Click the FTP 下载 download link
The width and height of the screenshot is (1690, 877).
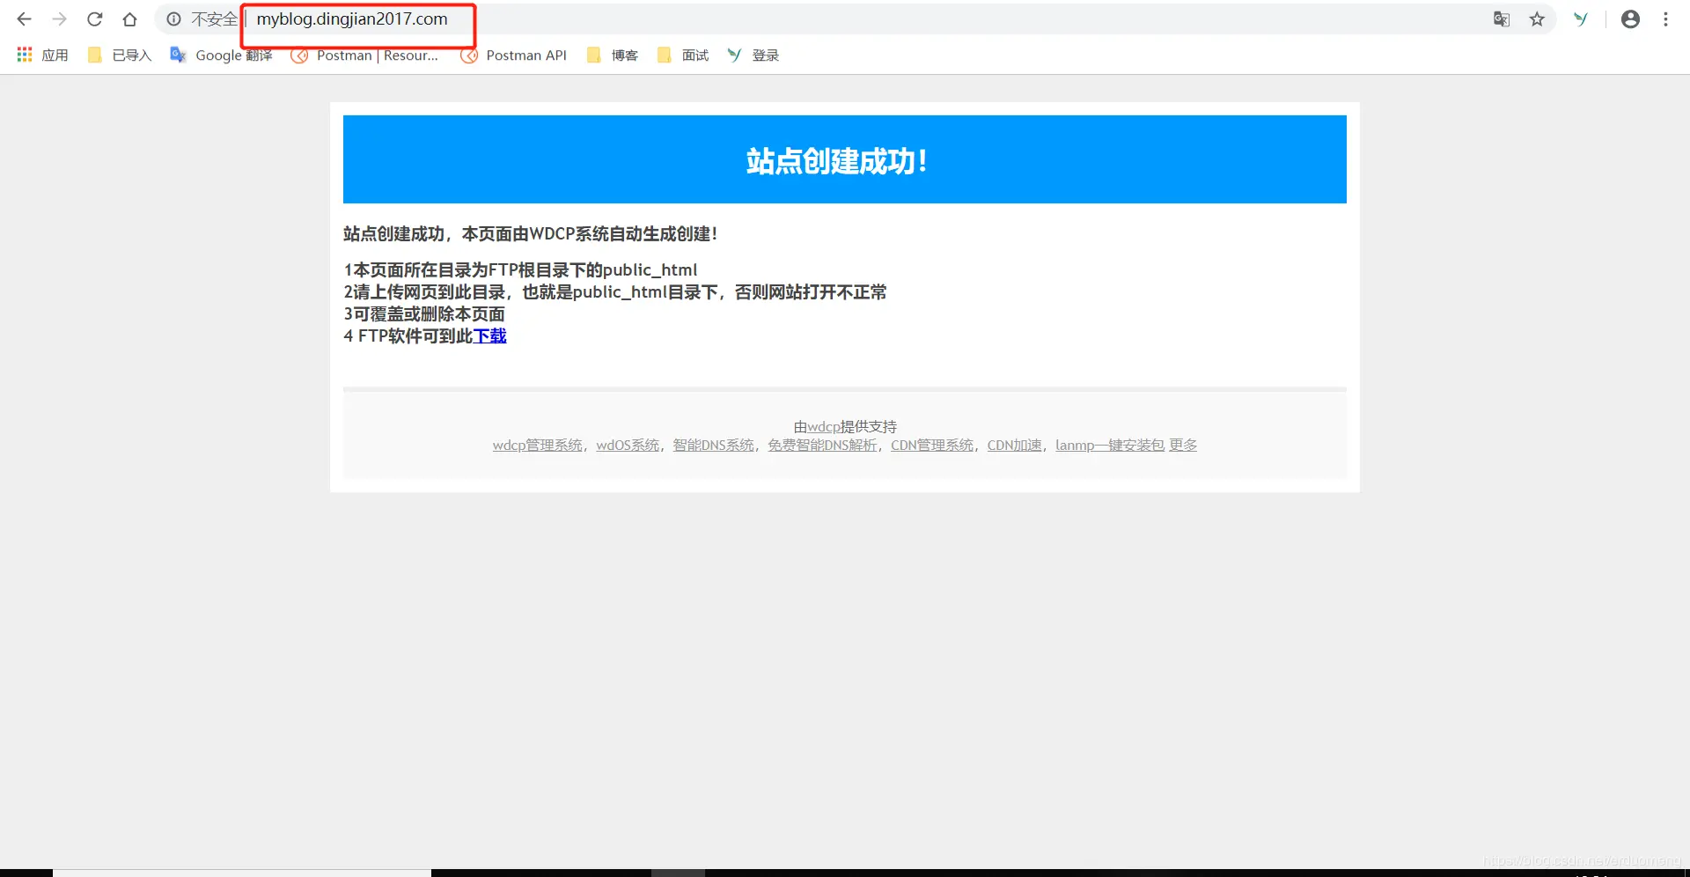pos(490,335)
